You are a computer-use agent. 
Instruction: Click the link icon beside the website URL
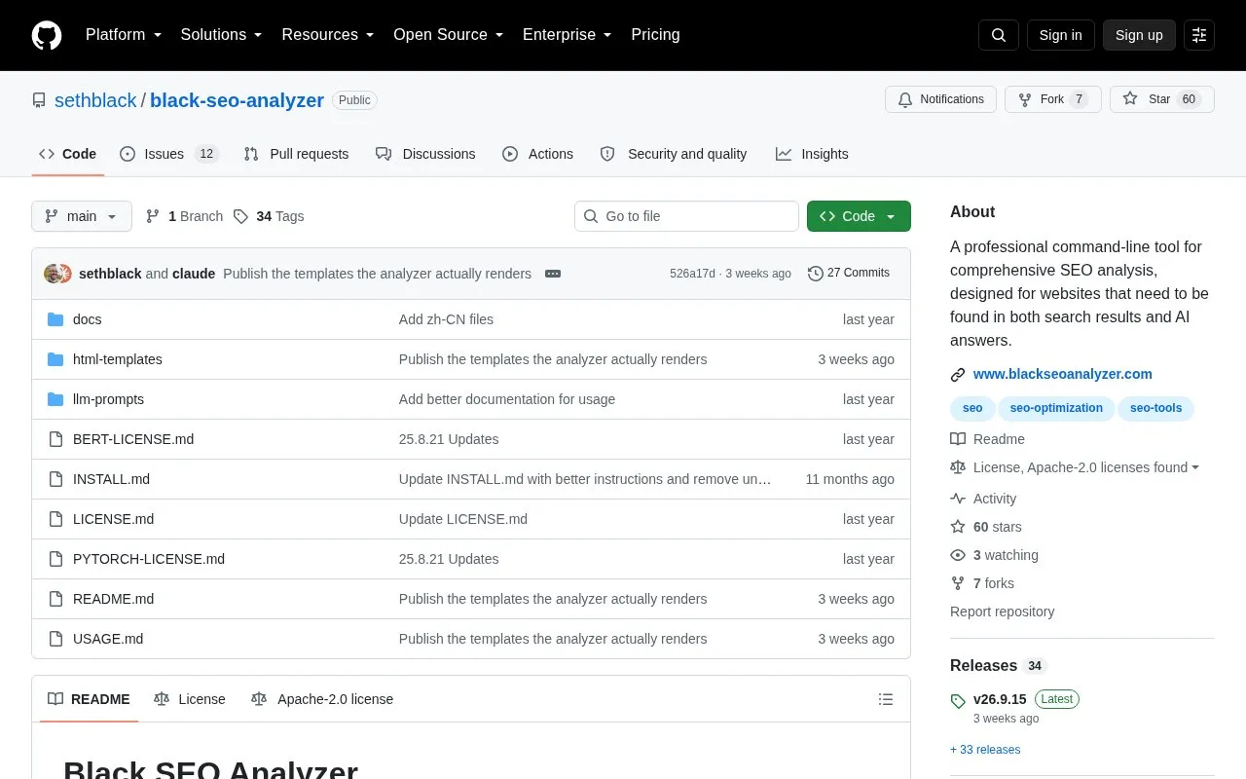pyautogui.click(x=958, y=375)
